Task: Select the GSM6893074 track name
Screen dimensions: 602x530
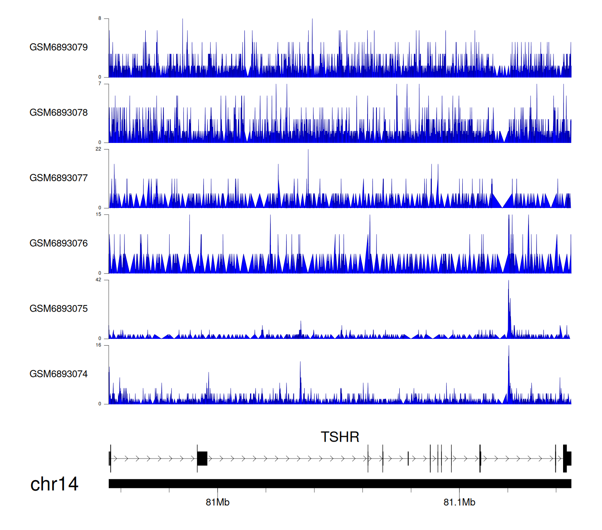Action: [59, 374]
